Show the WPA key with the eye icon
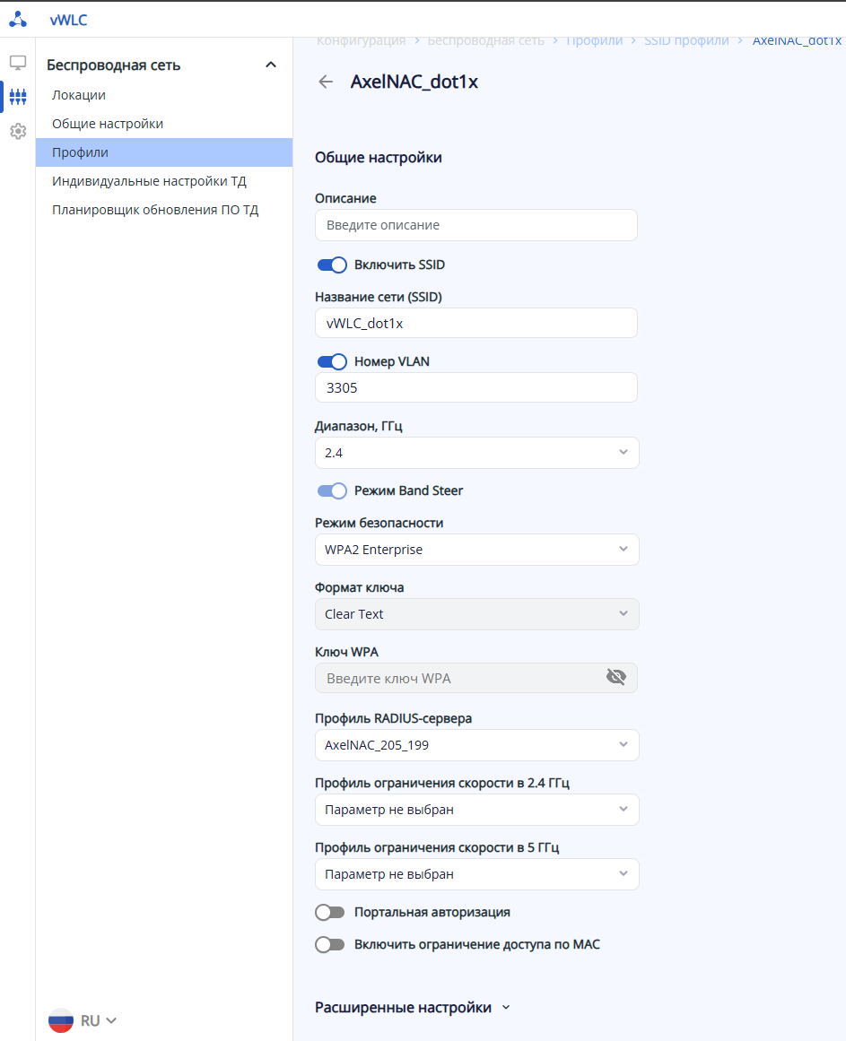Screen dimensions: 846x1041 tap(615, 678)
